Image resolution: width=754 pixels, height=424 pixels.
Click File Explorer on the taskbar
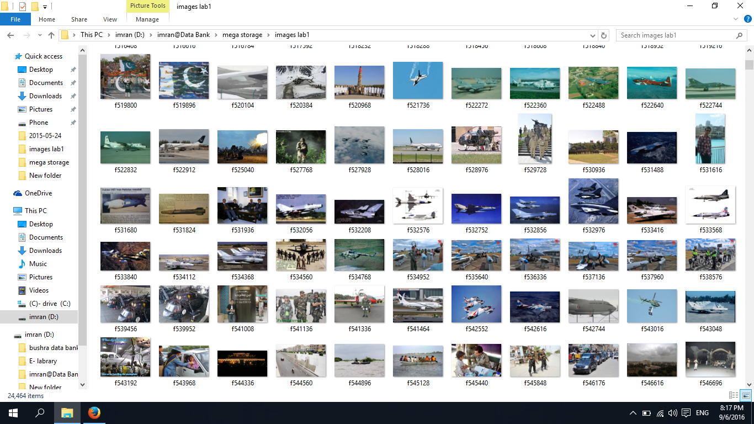tap(67, 413)
